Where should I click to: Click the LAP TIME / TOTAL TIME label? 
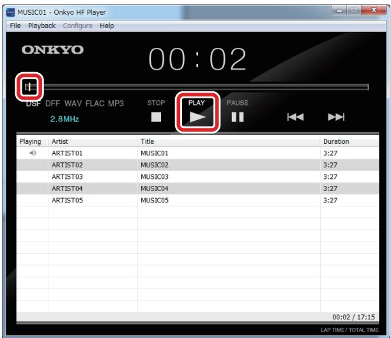click(349, 330)
